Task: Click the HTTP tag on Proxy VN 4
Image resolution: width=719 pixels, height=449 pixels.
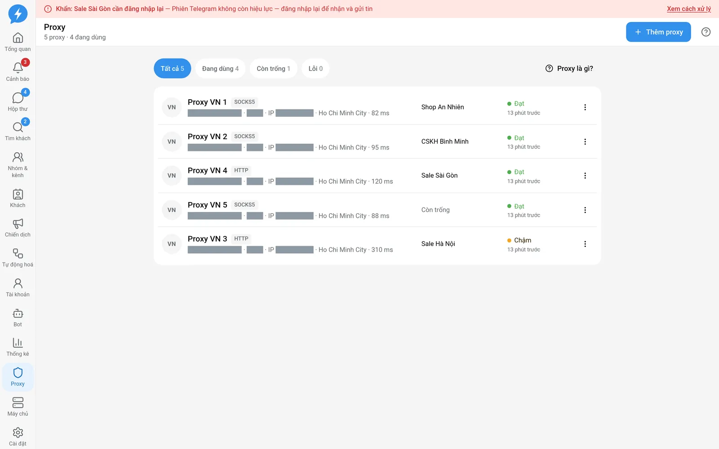Action: coord(241,170)
